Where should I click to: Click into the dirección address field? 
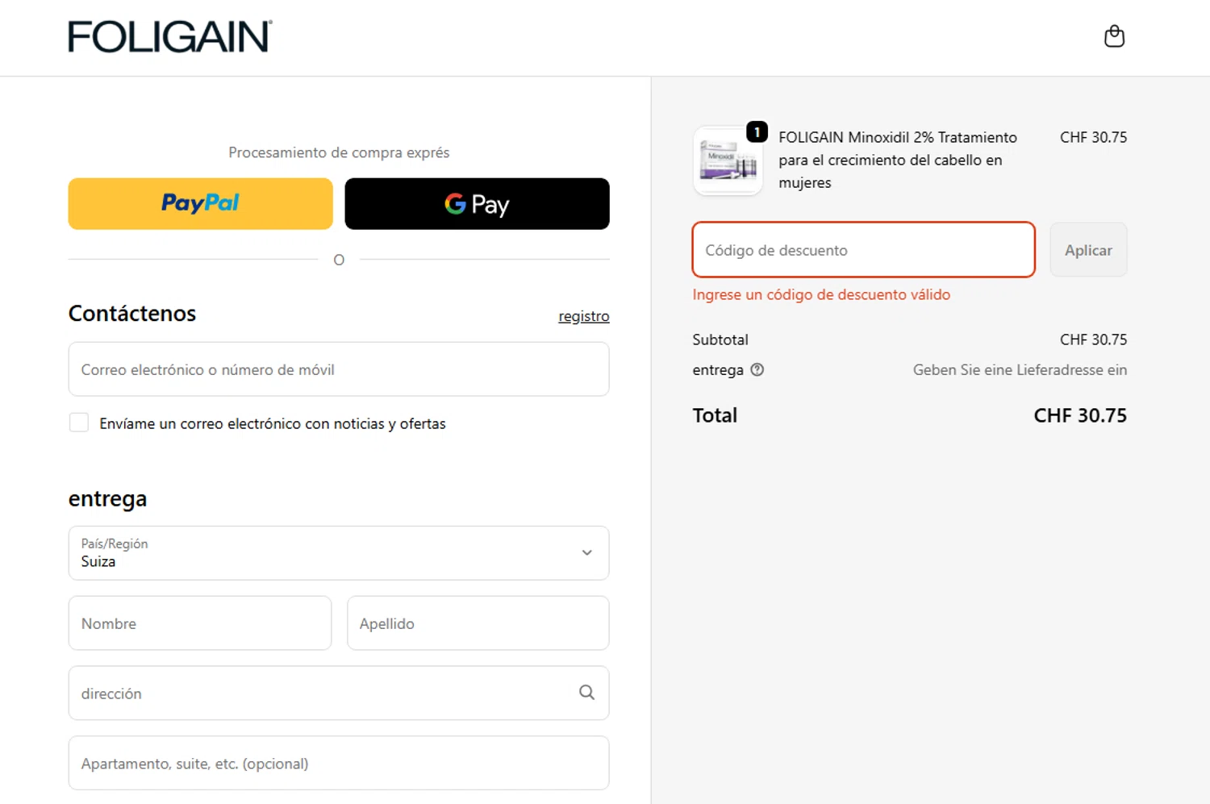coord(339,693)
